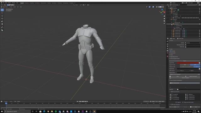Select the Transform tool
The height and width of the screenshot is (113, 201).
tap(2, 24)
